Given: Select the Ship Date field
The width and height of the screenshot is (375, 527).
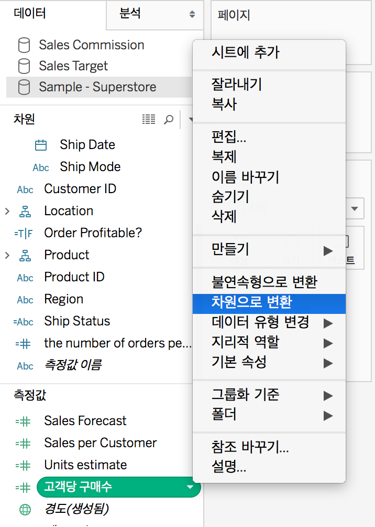Looking at the screenshot, I should click(87, 145).
